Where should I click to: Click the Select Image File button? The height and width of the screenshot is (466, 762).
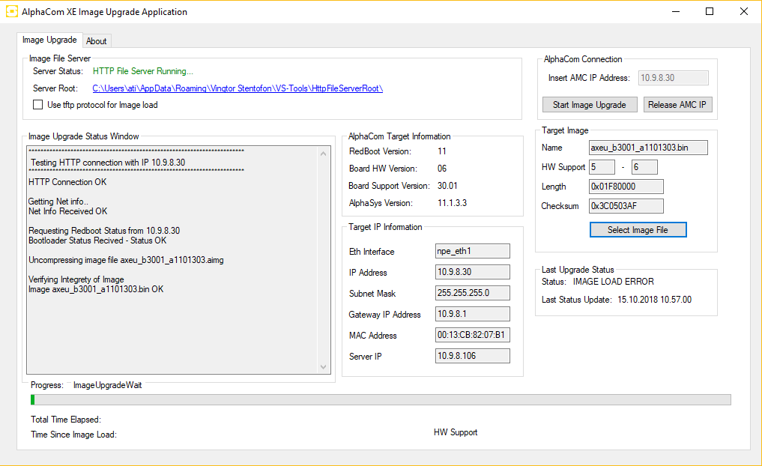tap(638, 230)
